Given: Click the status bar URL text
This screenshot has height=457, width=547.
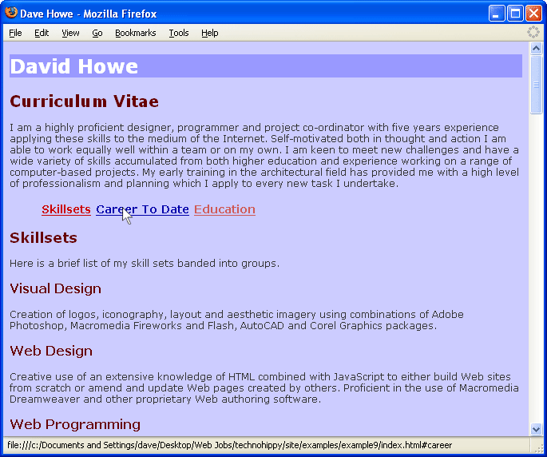Looking at the screenshot, I should point(229,445).
